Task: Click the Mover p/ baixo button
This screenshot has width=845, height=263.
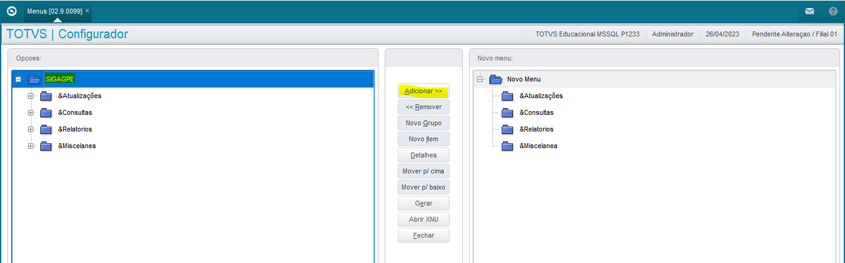Action: (424, 187)
